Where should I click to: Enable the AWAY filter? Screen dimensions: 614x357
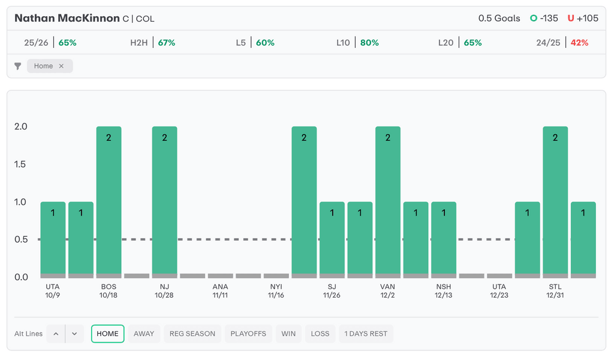pyautogui.click(x=144, y=334)
